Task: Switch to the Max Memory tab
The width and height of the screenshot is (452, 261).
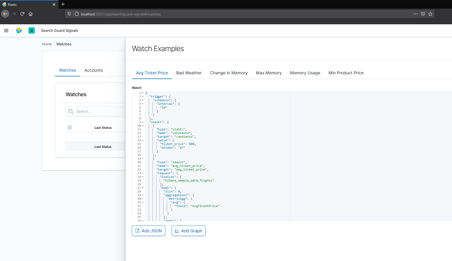Action: [x=269, y=73]
